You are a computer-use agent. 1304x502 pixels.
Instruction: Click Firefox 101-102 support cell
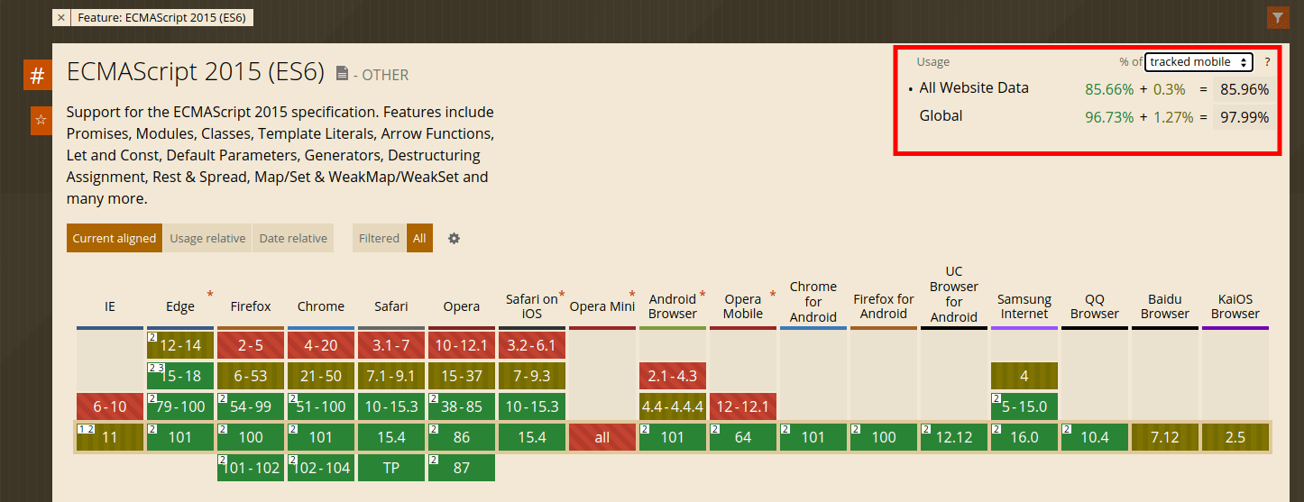click(x=251, y=468)
